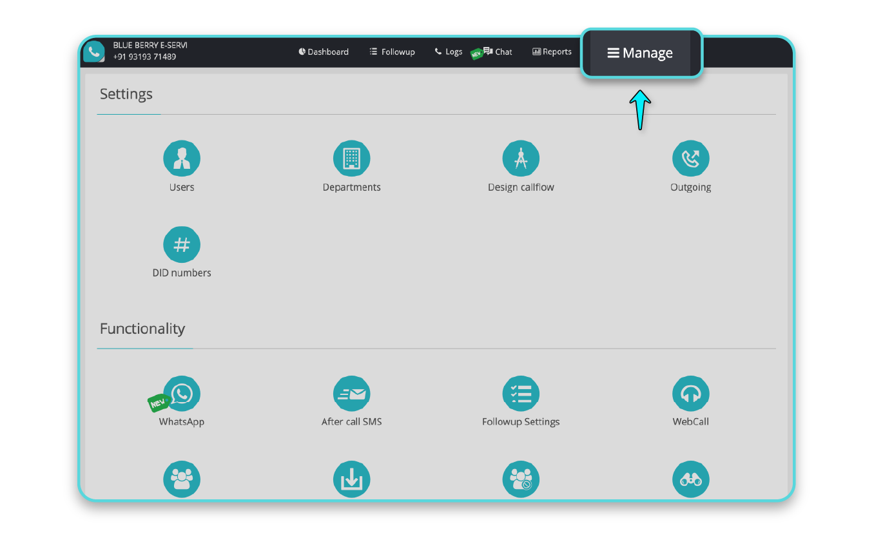The image size is (874, 538).
Task: Click the BLUE BERRY E-SERVI phone logo
Action: point(93,51)
